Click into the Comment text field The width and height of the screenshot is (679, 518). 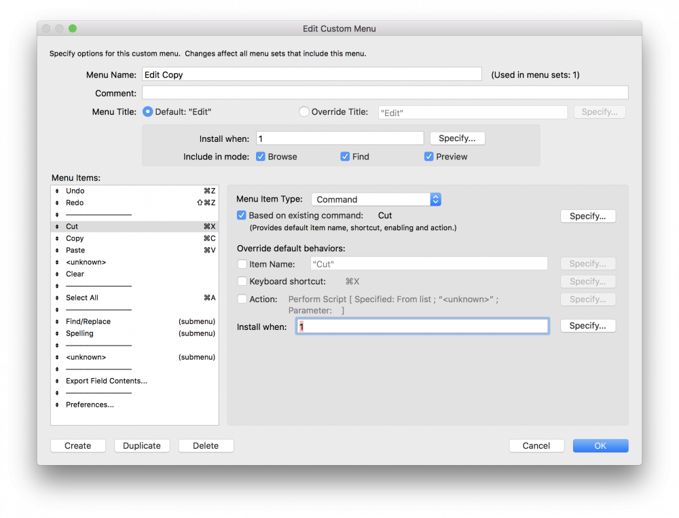[x=385, y=93]
